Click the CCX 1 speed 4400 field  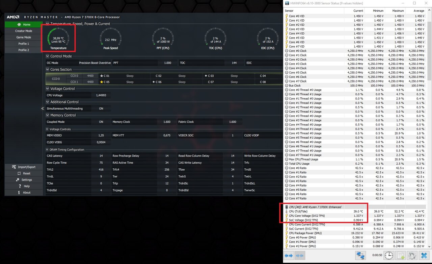pos(90,82)
